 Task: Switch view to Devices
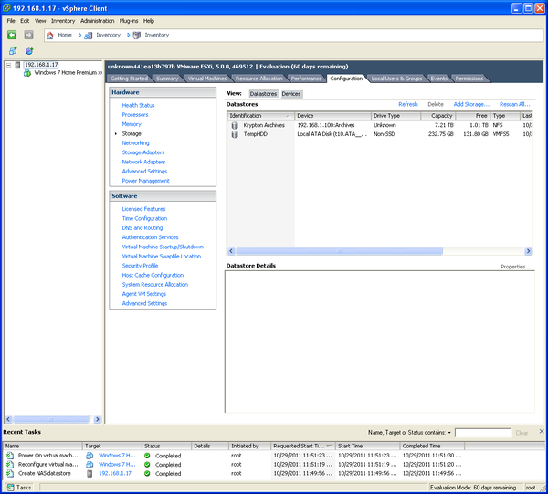pos(291,94)
